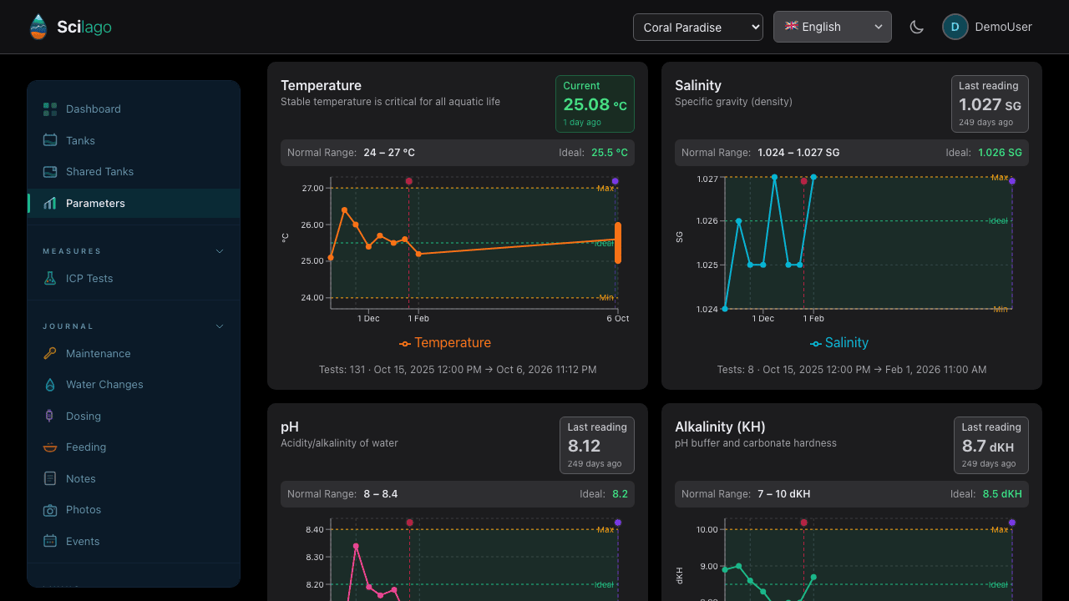1069x601 pixels.
Task: Collapse the Journal section chevron
Action: coord(220,326)
